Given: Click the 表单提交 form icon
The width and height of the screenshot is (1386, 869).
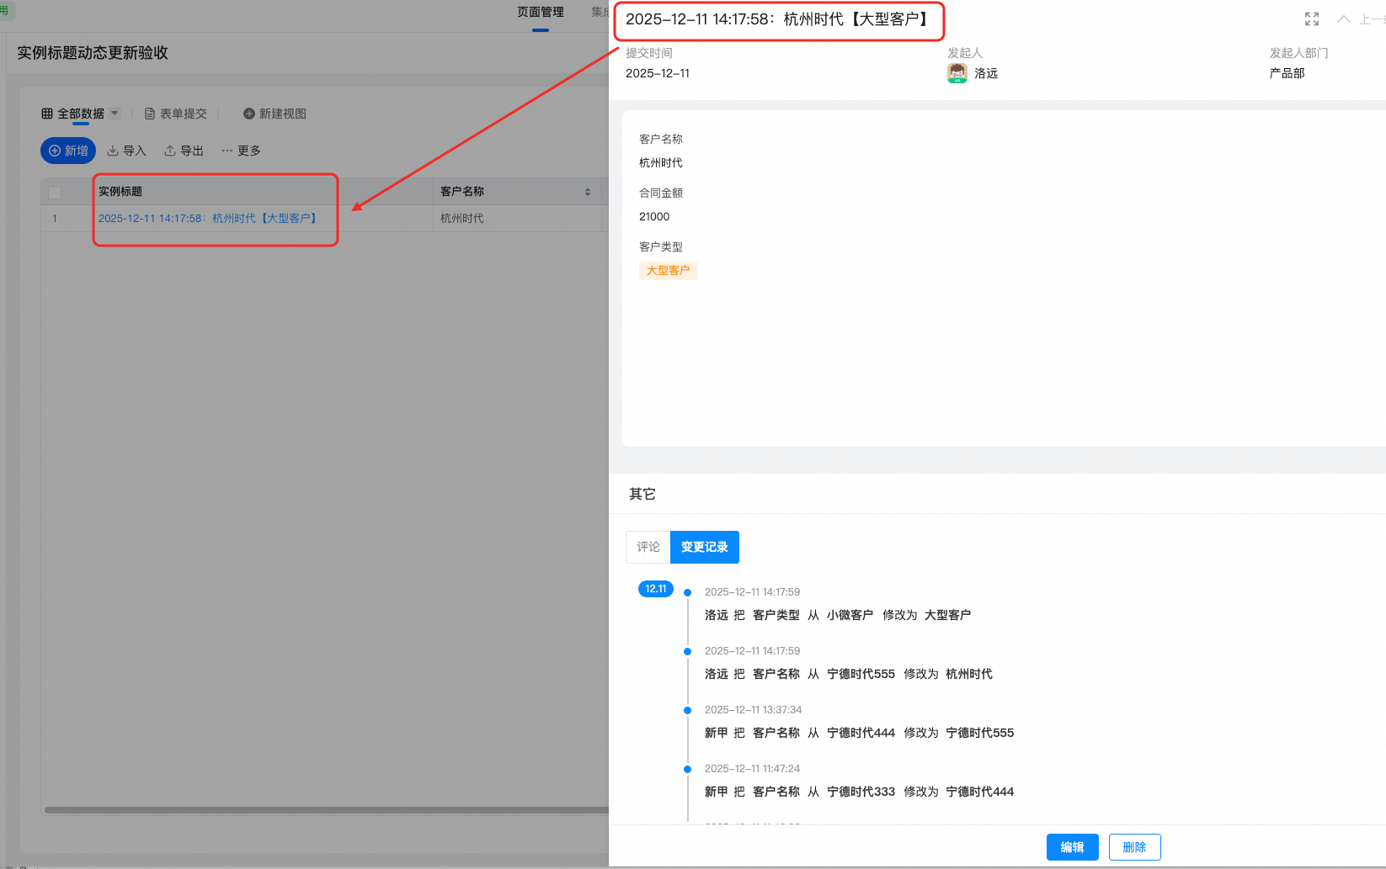Looking at the screenshot, I should click(150, 114).
